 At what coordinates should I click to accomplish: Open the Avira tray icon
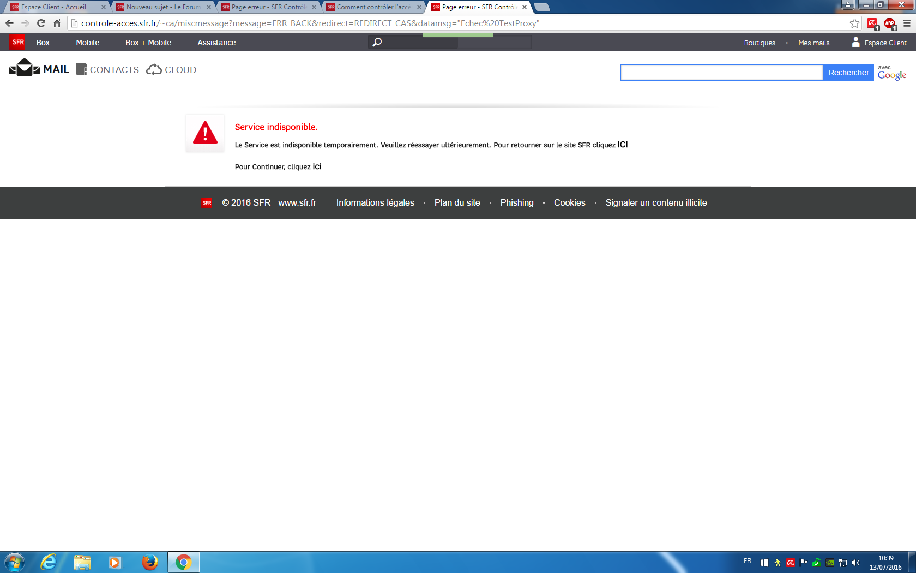point(791,563)
